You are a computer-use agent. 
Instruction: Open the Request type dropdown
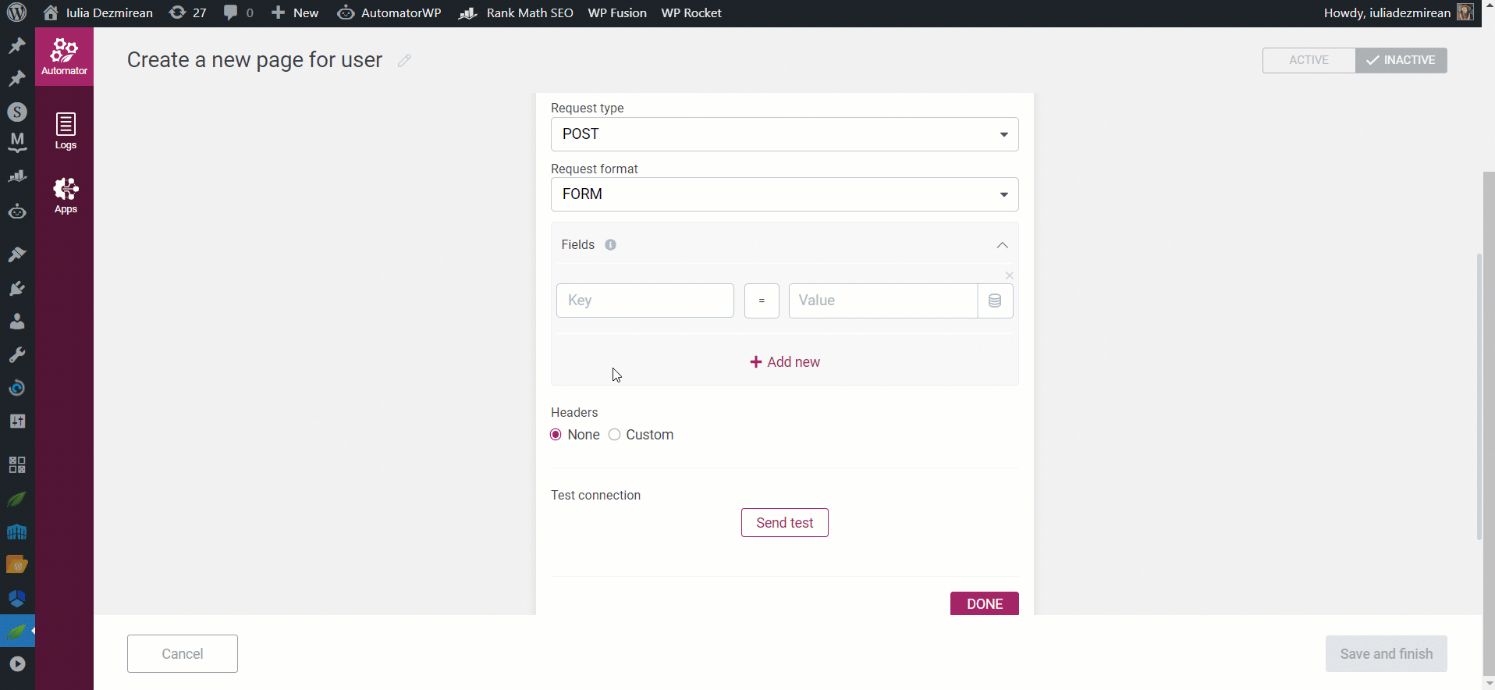tap(785, 134)
